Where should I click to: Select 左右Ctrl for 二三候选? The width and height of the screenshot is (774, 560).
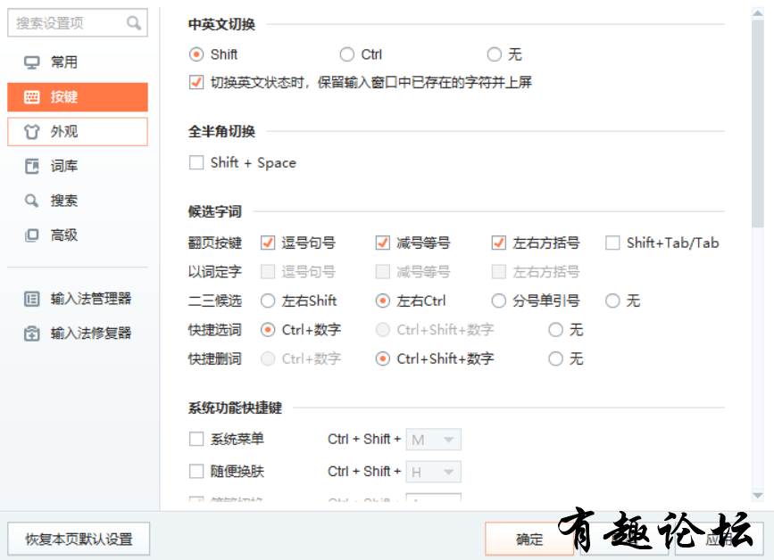[383, 301]
